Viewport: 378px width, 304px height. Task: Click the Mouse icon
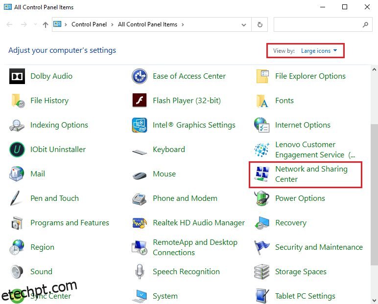point(140,175)
